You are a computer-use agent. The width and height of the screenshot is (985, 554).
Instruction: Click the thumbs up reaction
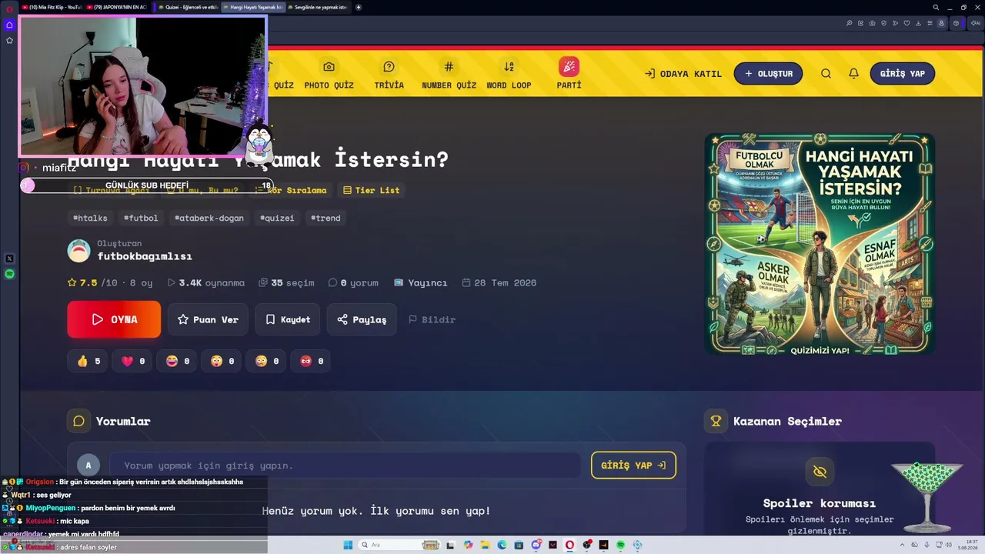(x=88, y=361)
